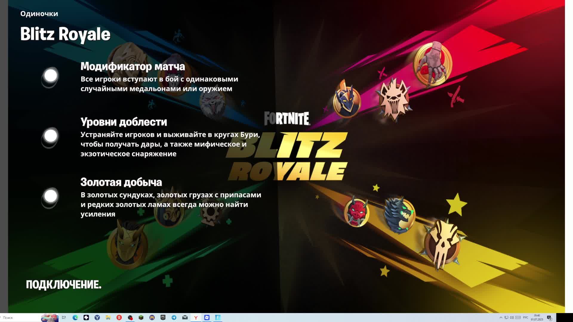
Task: Open Task View in the taskbar
Action: click(64, 318)
